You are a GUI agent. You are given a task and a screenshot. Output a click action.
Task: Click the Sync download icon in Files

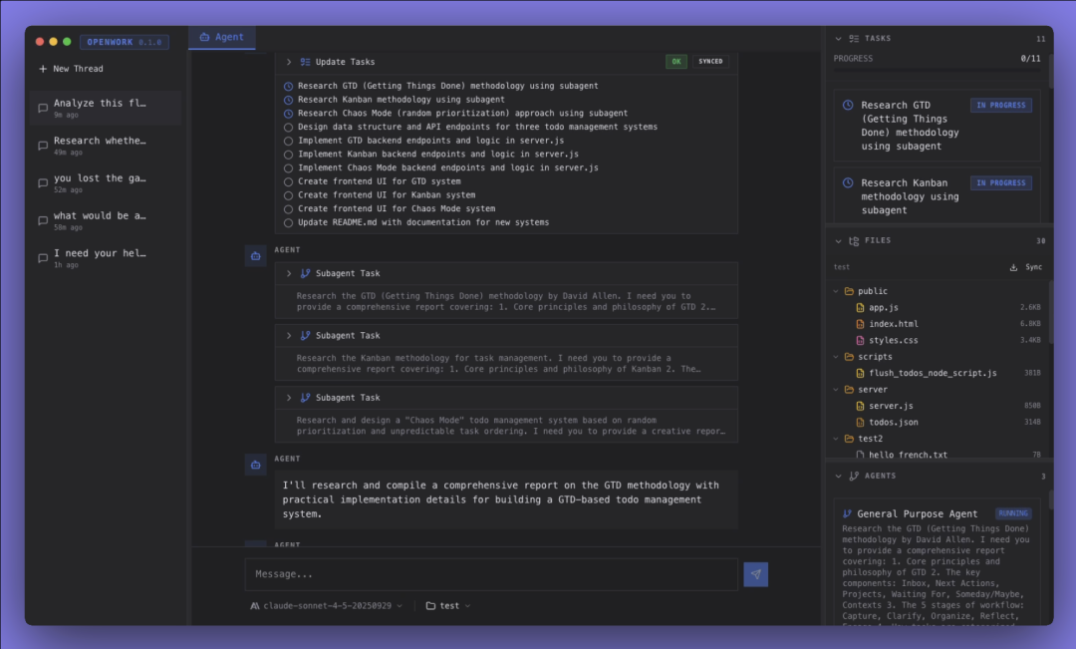point(1013,267)
